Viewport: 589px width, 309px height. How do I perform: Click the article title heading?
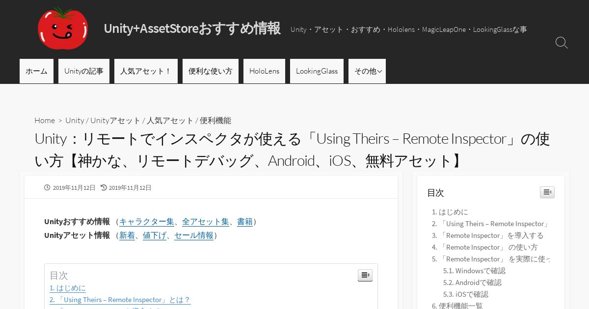pyautogui.click(x=292, y=150)
